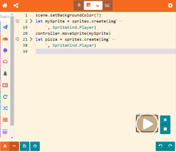This screenshot has width=176, height=152.
Task: Click the controller.moveSprite(mySprite) code line
Action: 73,33
